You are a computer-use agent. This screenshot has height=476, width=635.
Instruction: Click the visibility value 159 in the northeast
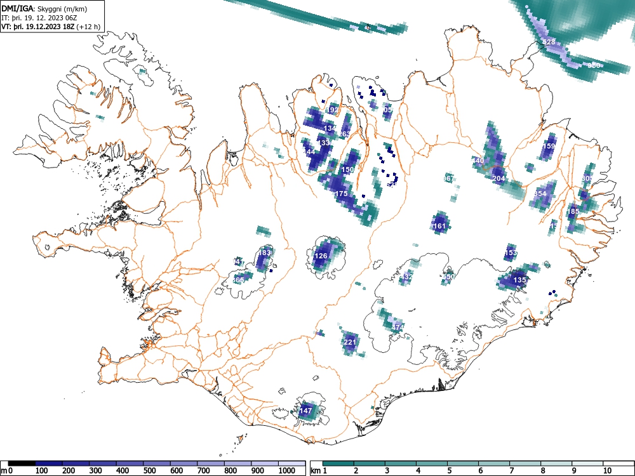(x=549, y=146)
